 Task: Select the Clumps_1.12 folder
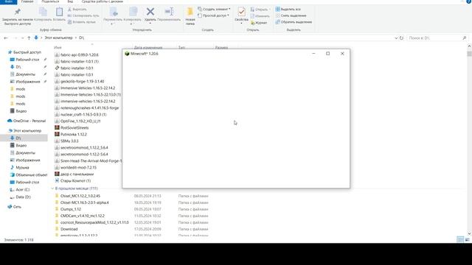[x=71, y=209]
